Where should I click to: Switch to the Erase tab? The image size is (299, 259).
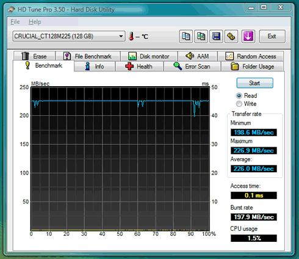pyautogui.click(x=34, y=56)
